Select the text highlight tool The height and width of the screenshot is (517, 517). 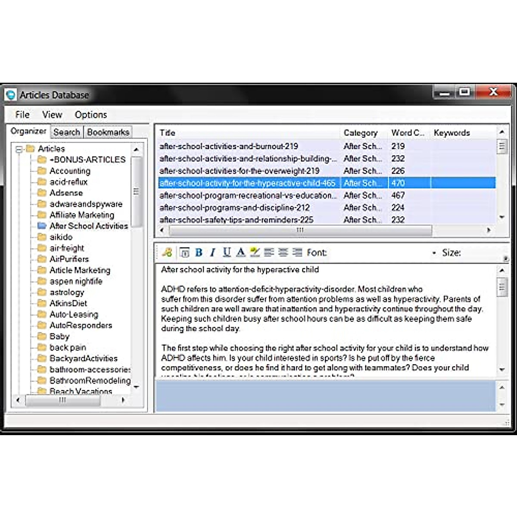(x=254, y=253)
